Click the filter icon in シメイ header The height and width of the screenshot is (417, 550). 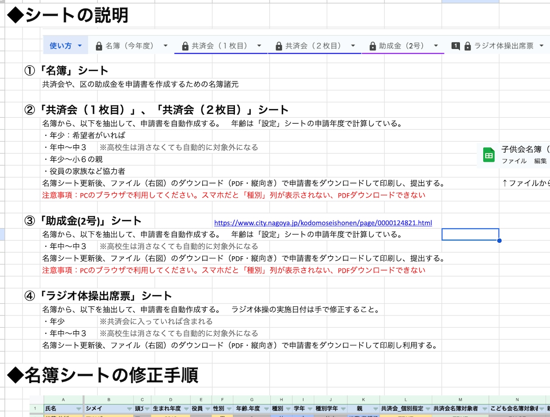pyautogui.click(x=129, y=409)
